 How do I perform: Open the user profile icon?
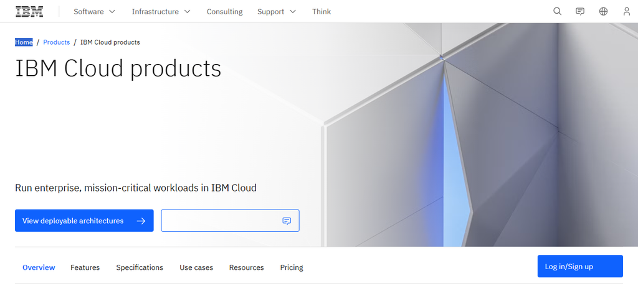[627, 11]
